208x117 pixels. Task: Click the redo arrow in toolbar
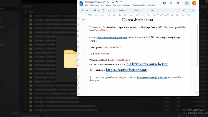tap(91, 10)
